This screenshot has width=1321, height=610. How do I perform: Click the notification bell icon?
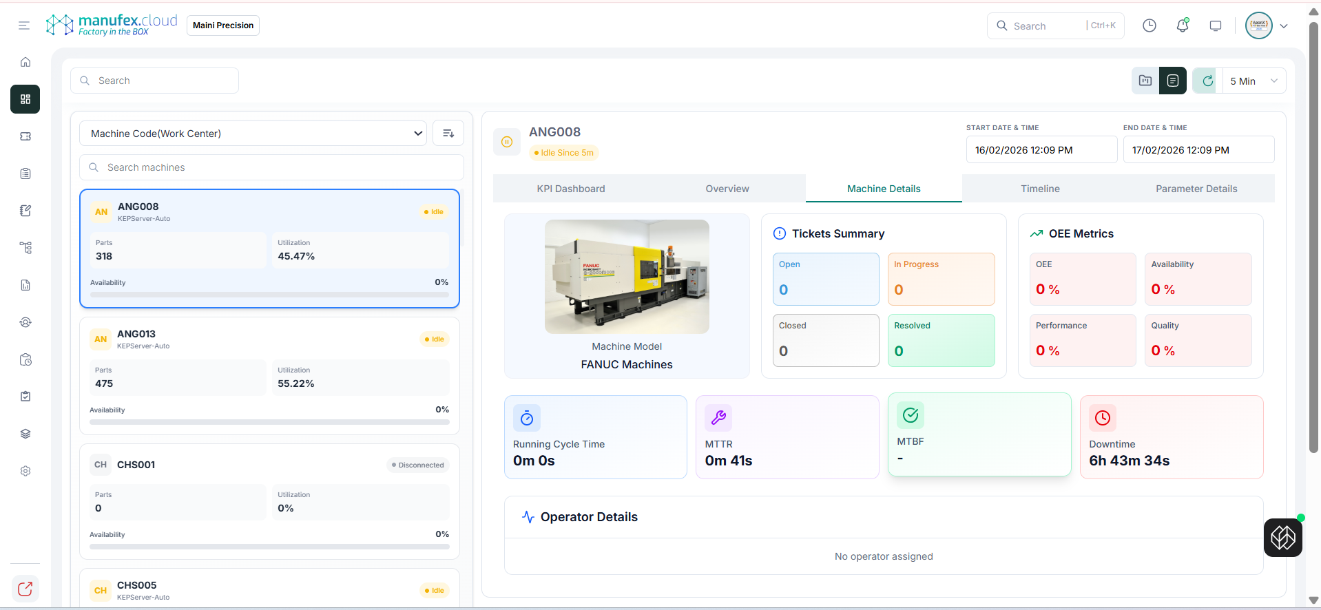pos(1183,25)
